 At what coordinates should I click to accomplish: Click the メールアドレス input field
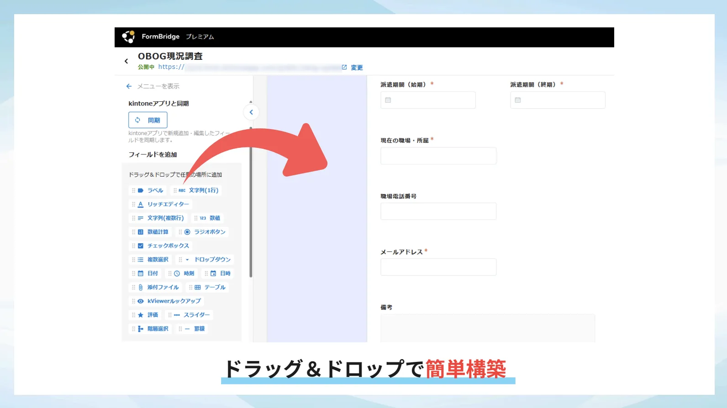438,267
